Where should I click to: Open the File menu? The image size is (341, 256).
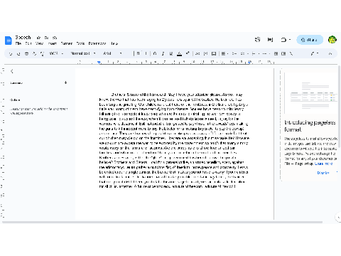pos(18,43)
